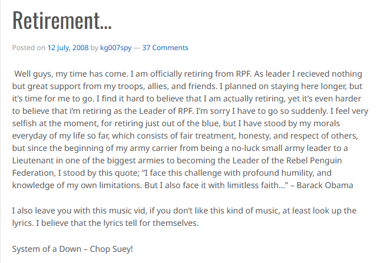The width and height of the screenshot is (377, 263).
Task: Open the 37 Comments link
Action: (x=165, y=48)
